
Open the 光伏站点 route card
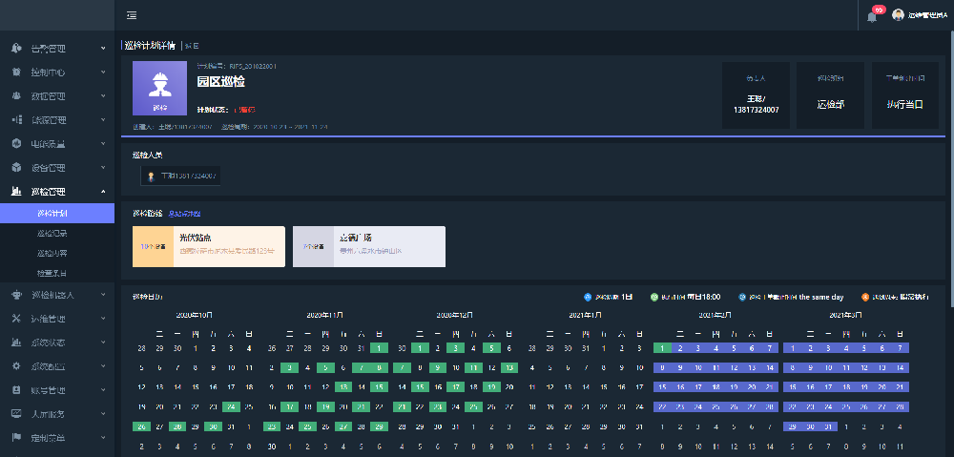tap(208, 245)
